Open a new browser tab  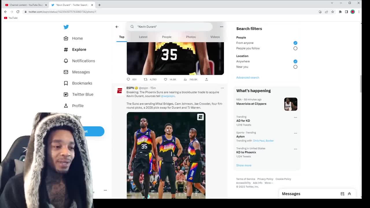click(x=99, y=5)
